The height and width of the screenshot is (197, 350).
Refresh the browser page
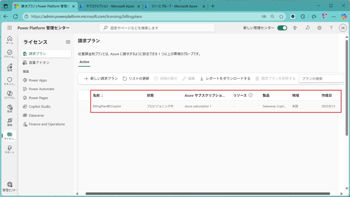pyautogui.click(x=15, y=16)
